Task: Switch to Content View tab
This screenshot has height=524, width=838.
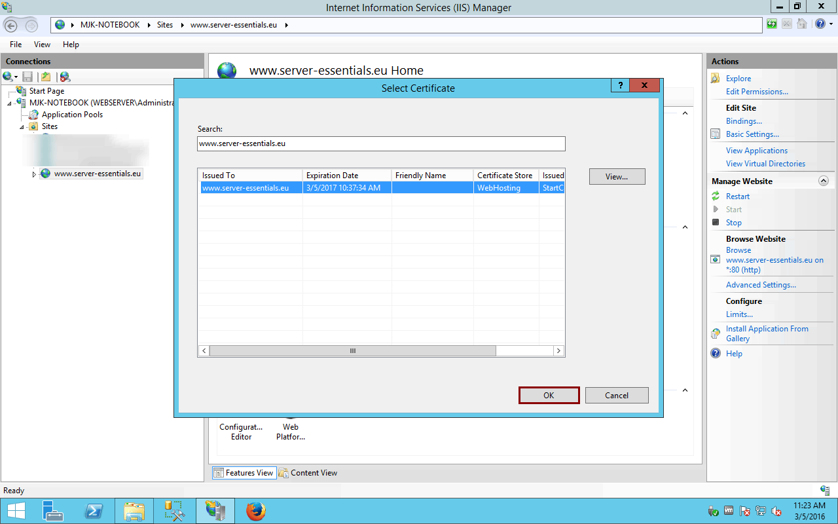Action: click(308, 473)
